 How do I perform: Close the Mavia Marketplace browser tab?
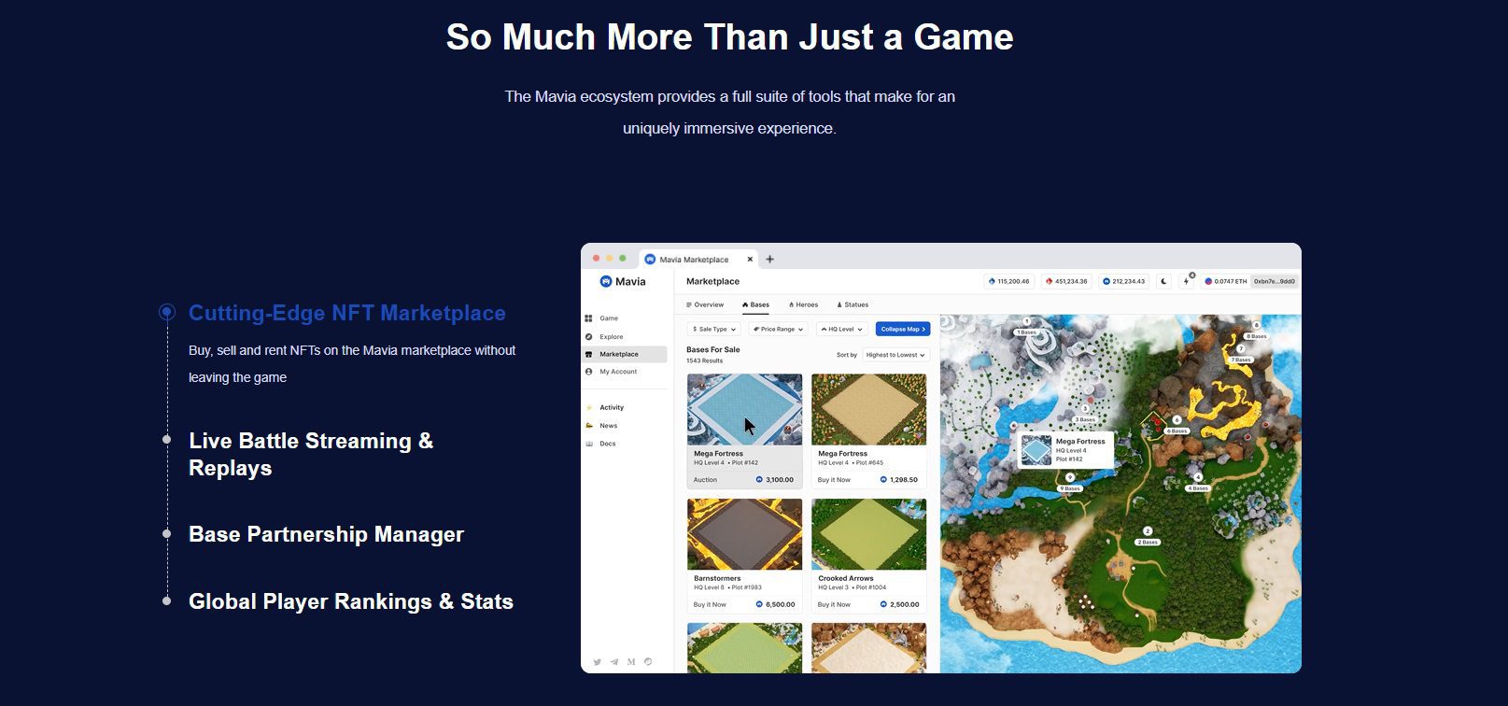point(749,260)
